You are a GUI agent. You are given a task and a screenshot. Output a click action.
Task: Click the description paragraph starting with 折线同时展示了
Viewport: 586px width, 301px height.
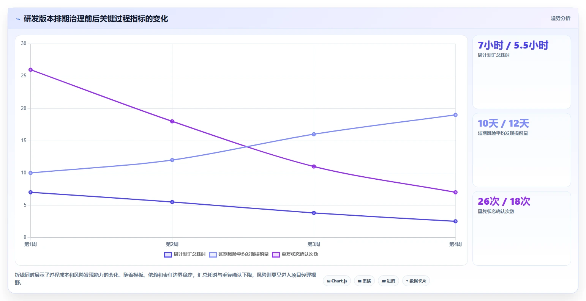pos(166,279)
